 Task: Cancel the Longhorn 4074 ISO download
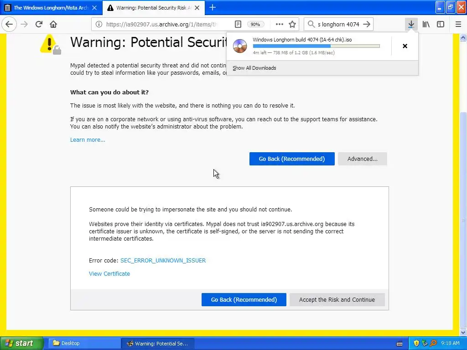405,46
